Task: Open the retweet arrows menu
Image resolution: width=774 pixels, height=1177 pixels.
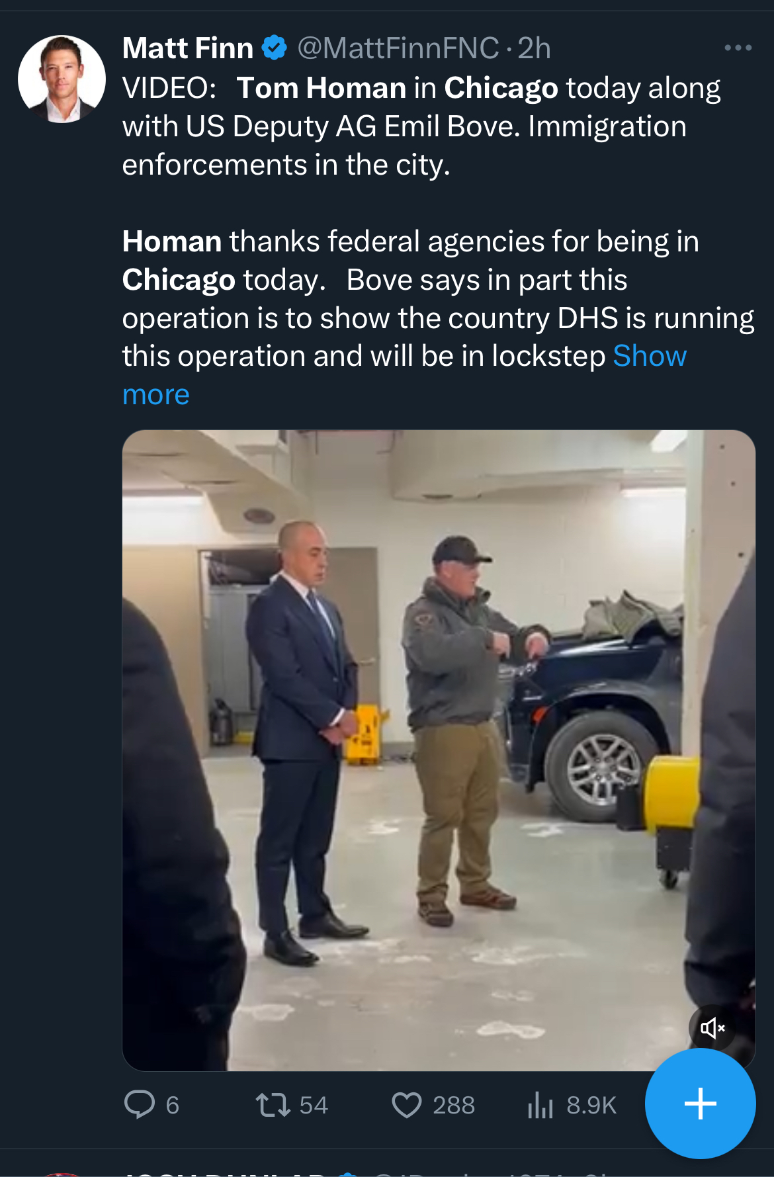Action: point(273,1105)
